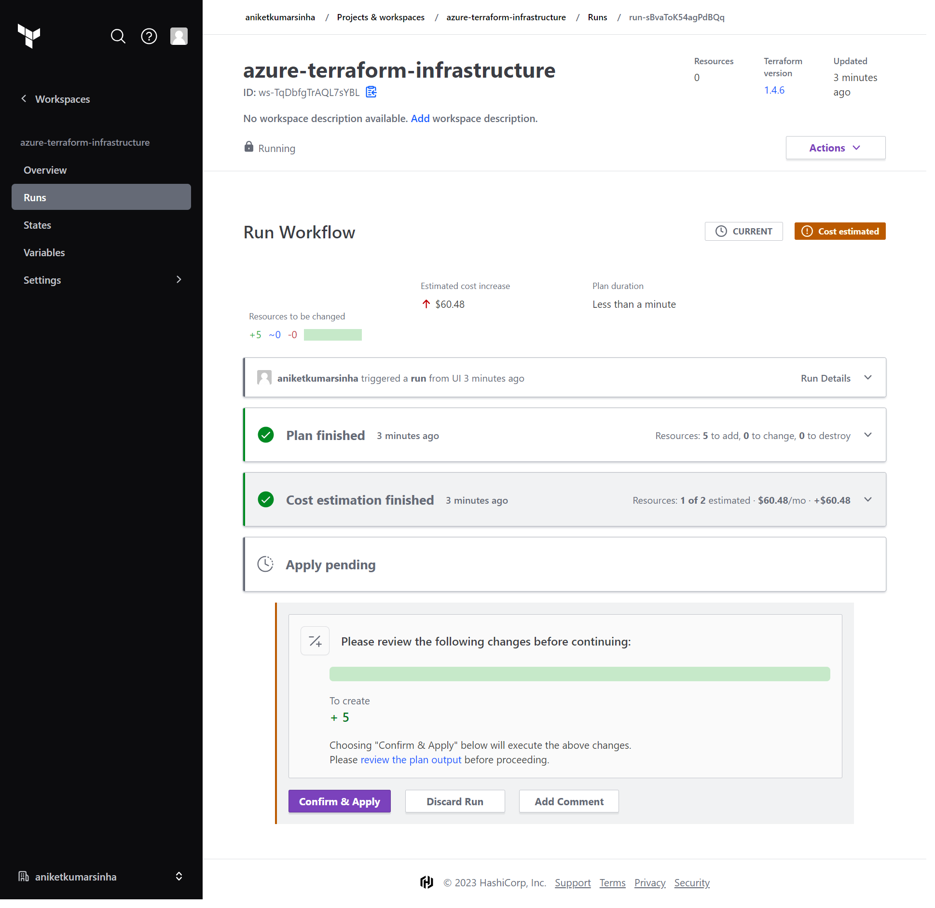935x908 pixels.
Task: Click the $60.48 estimated cost value
Action: (x=450, y=304)
